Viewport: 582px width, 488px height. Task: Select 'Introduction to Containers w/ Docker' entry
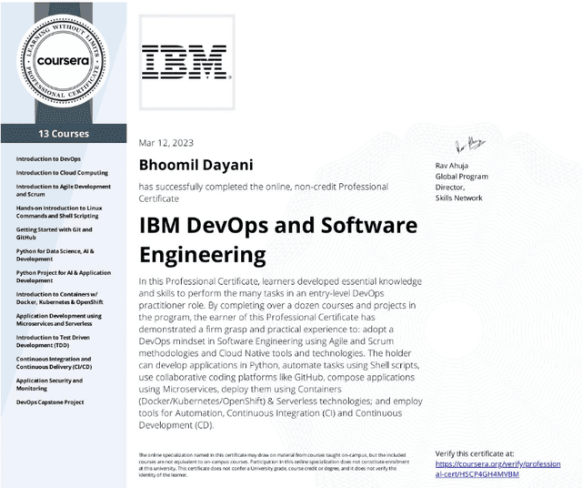pos(59,298)
